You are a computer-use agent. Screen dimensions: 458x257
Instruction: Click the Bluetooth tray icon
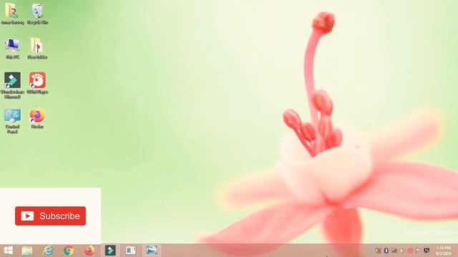[386, 251]
